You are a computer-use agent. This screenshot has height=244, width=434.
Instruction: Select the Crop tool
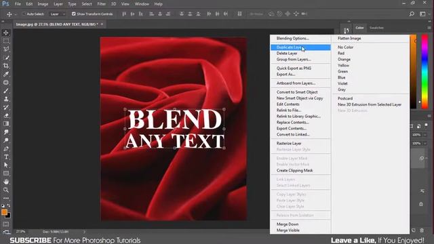click(6, 66)
